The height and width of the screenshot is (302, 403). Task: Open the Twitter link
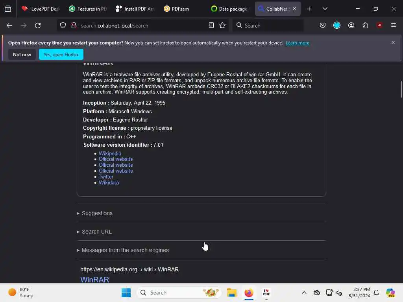click(x=106, y=177)
